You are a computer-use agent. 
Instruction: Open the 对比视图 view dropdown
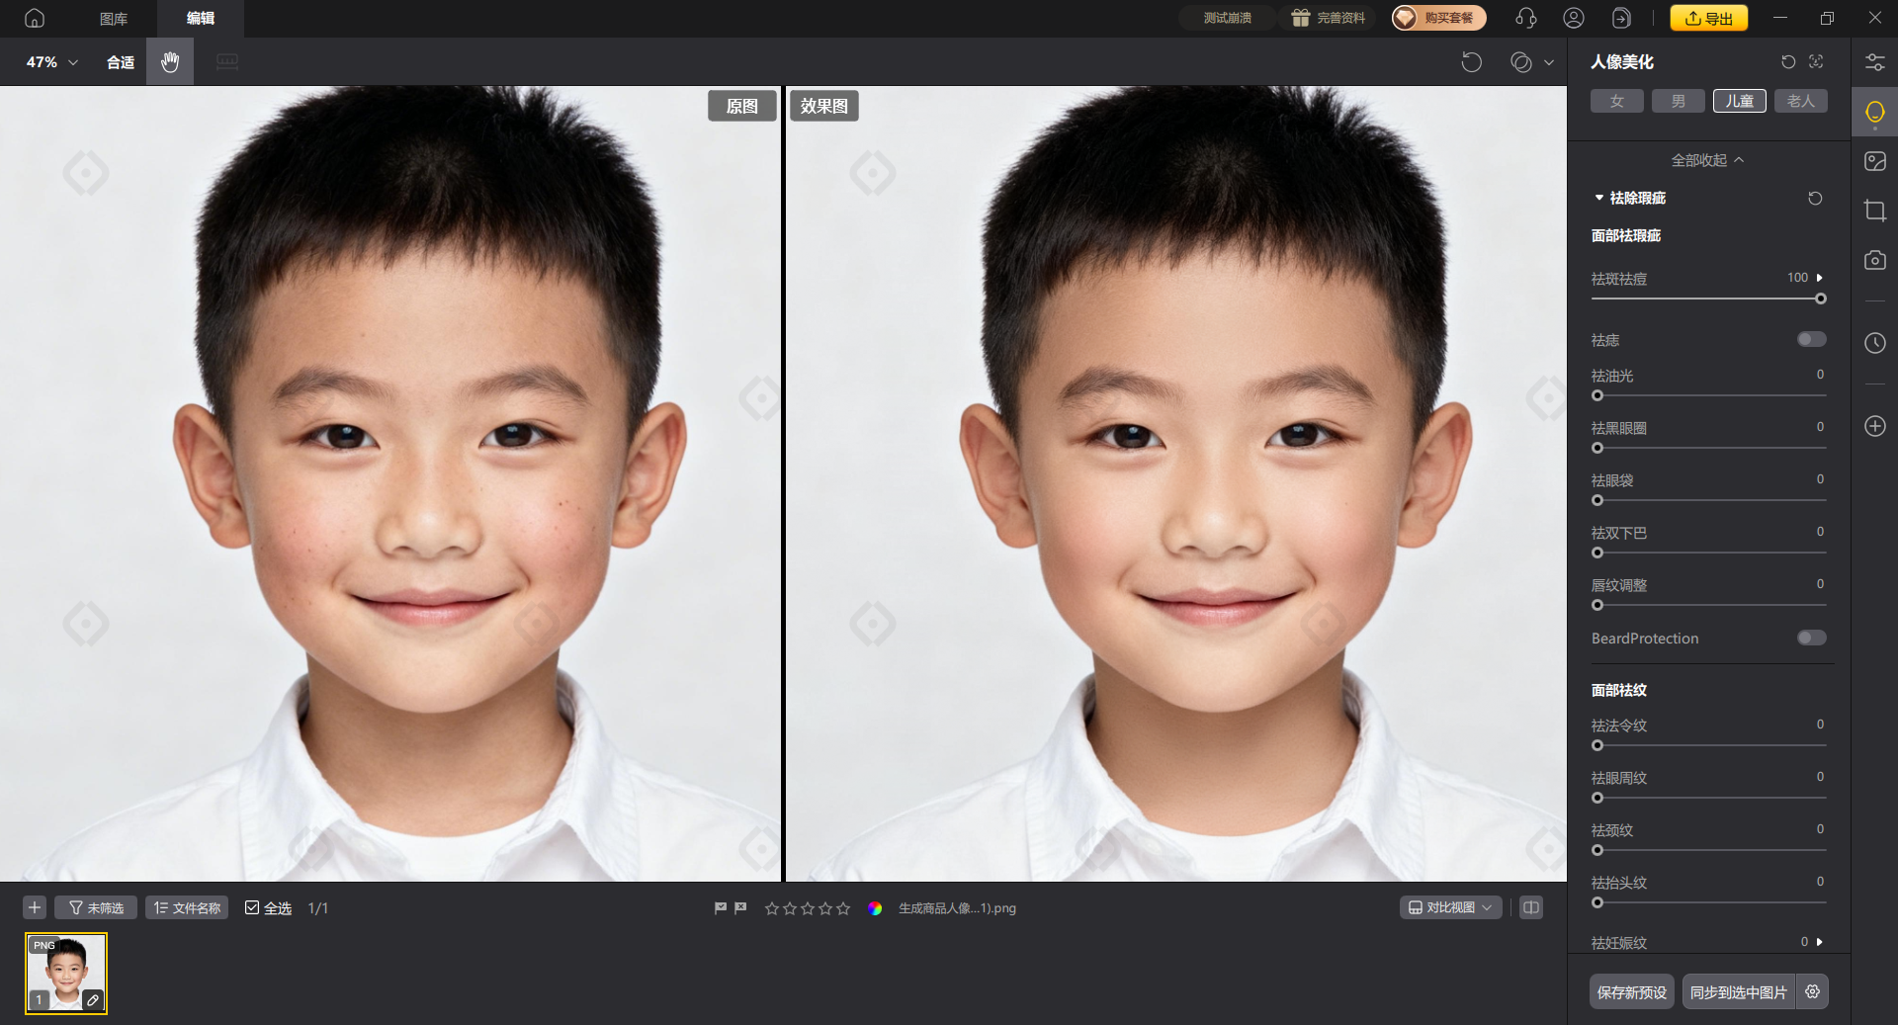(1450, 907)
